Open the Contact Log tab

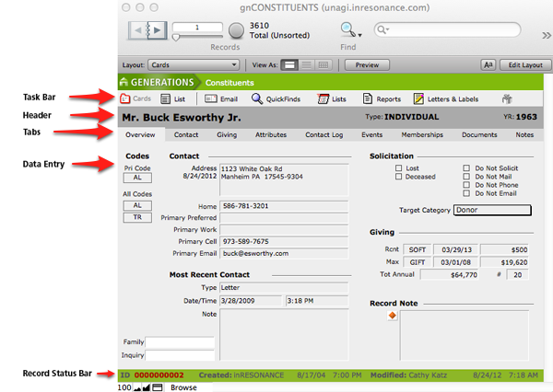tap(324, 134)
